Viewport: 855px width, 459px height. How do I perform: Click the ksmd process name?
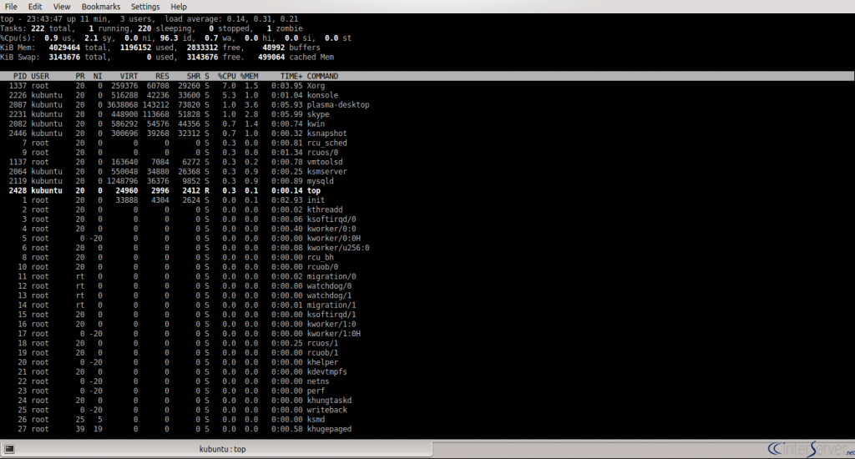(316, 420)
